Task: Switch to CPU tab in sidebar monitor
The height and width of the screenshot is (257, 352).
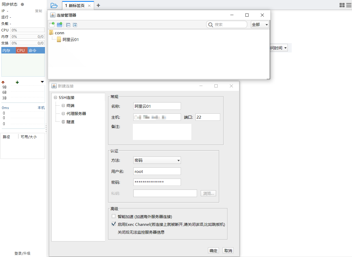Action: pyautogui.click(x=22, y=50)
